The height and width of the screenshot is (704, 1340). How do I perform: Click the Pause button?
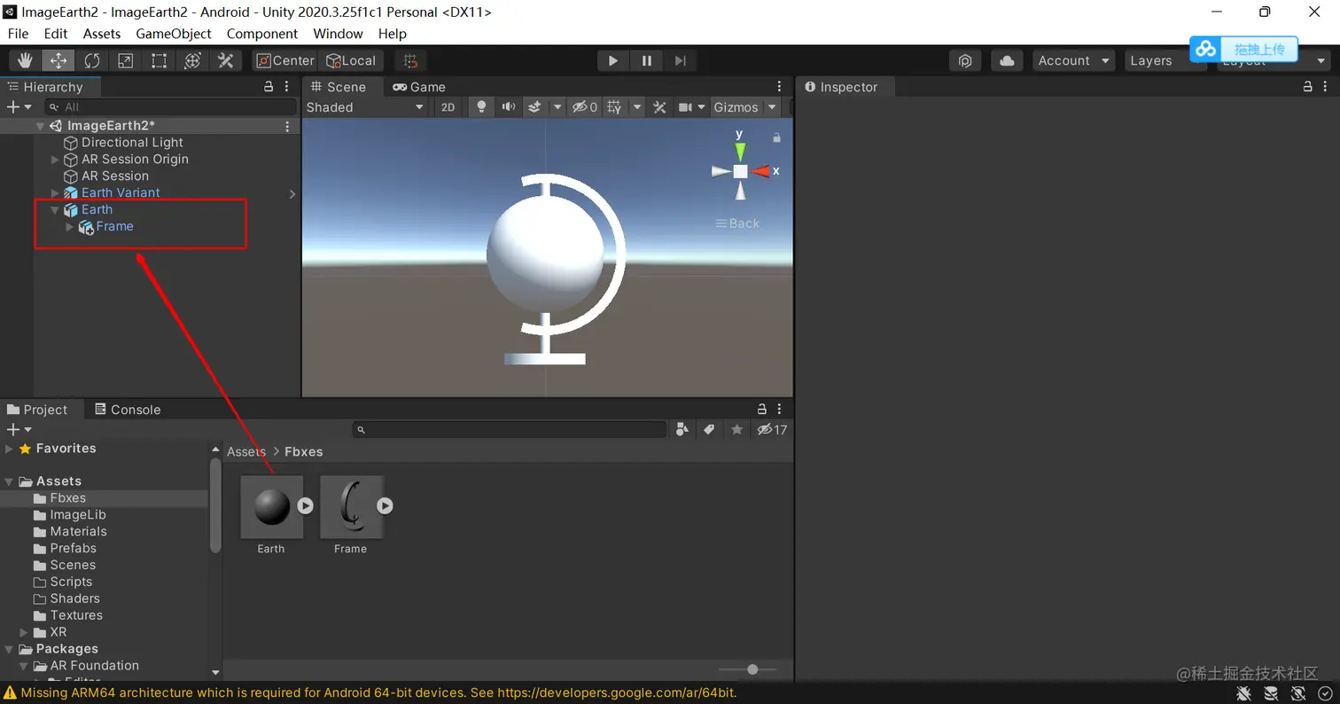point(647,60)
